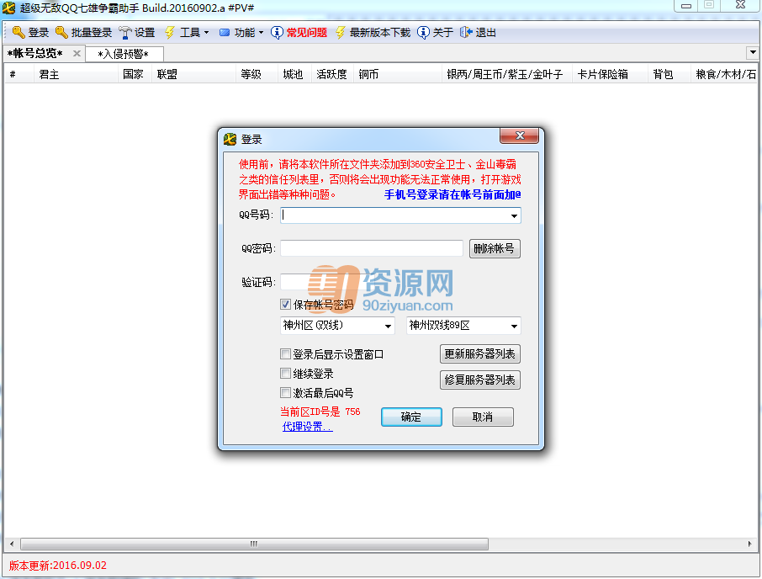This screenshot has height=579, width=762.
Task: Enable 登录后显示设置窗口 checkbox
Action: (x=286, y=354)
